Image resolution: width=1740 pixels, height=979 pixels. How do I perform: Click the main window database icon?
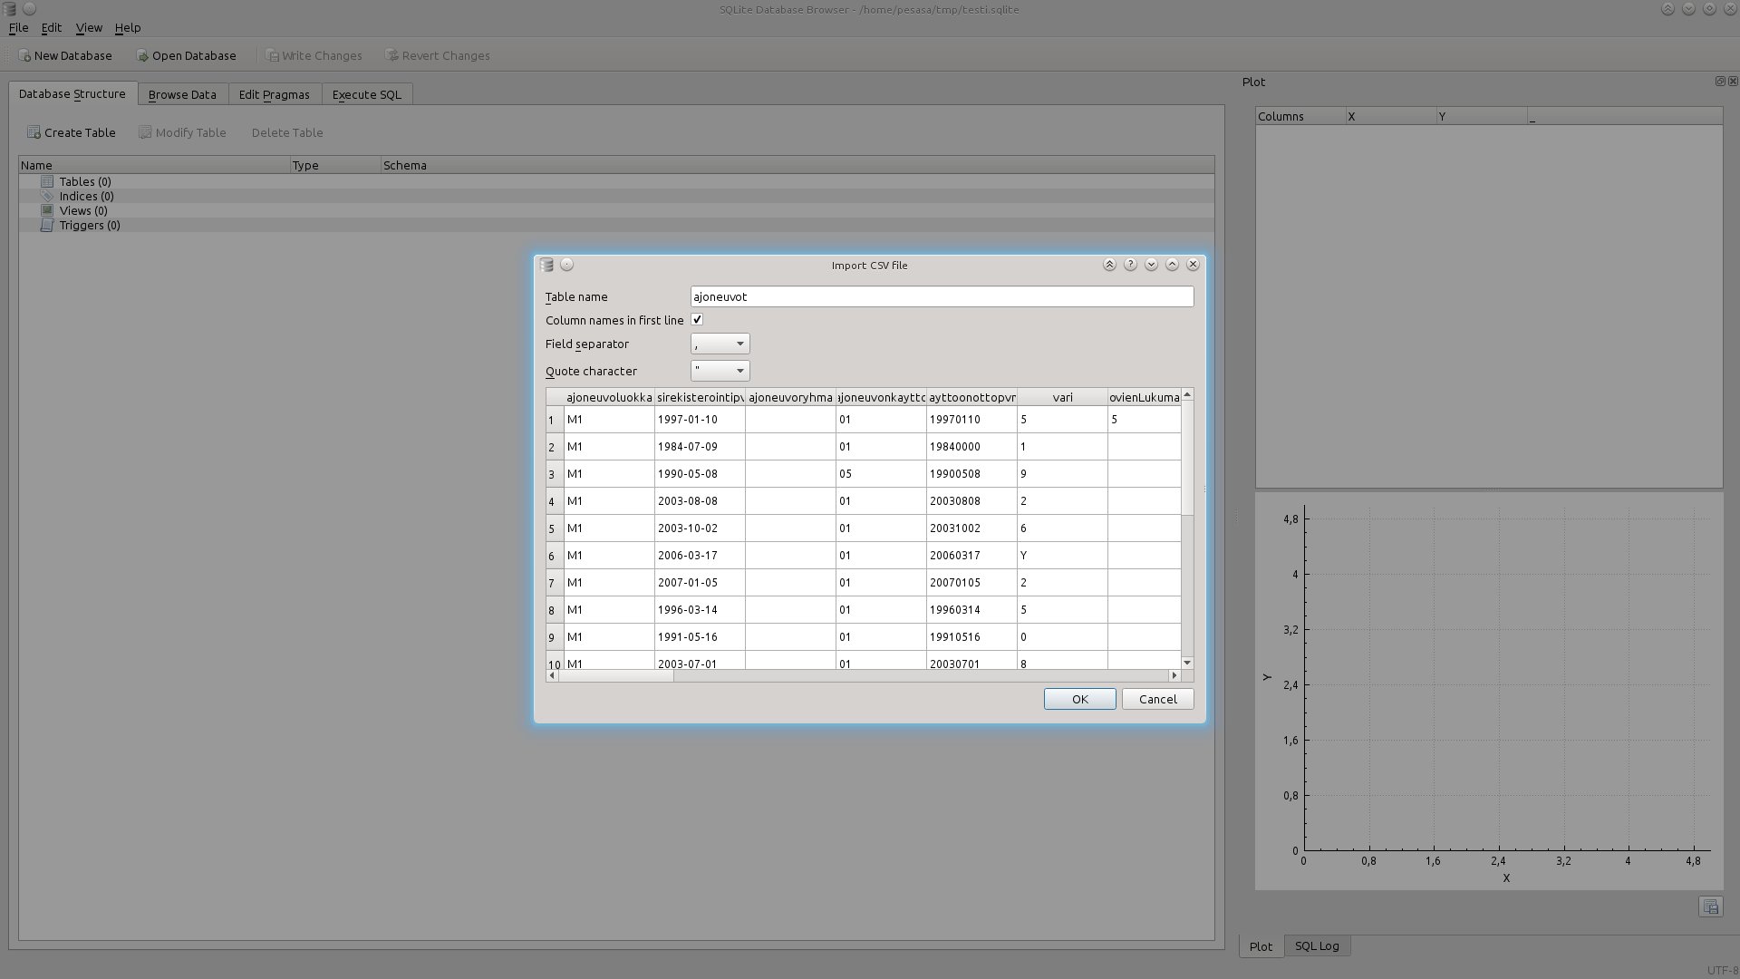pos(9,9)
